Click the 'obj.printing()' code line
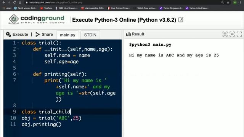Screen dimensions: 244x137 tap(42, 124)
